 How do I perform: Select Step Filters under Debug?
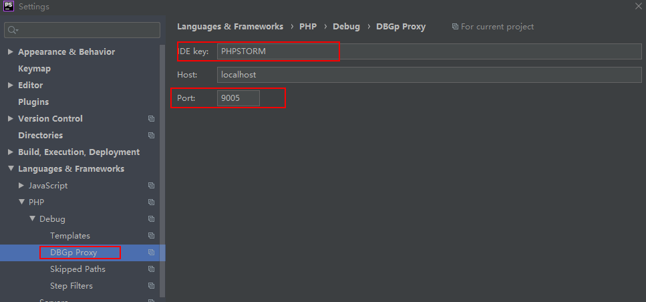71,285
